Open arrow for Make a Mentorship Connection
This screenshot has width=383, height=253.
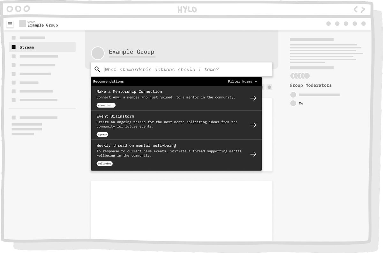253,98
